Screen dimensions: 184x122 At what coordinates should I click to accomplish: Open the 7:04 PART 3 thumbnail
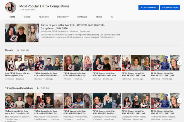[x=78, y=101]
